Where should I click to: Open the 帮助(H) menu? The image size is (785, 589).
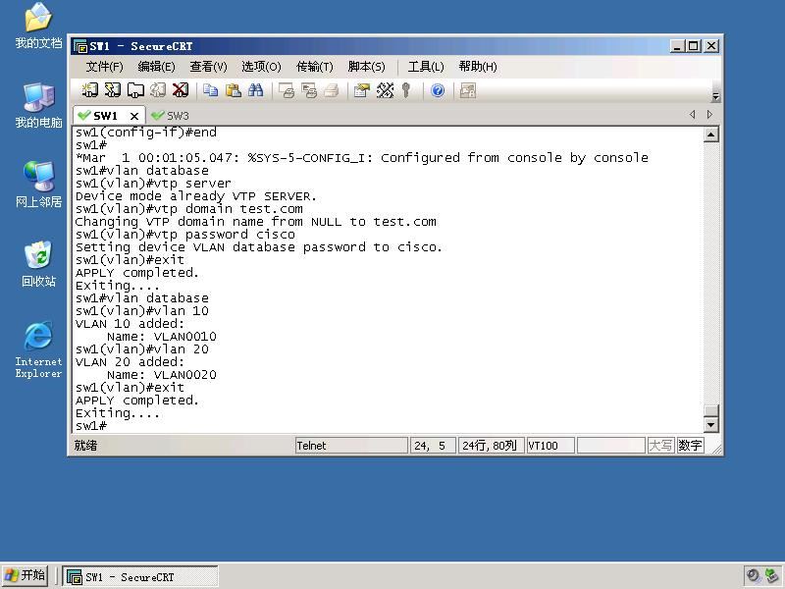click(478, 67)
